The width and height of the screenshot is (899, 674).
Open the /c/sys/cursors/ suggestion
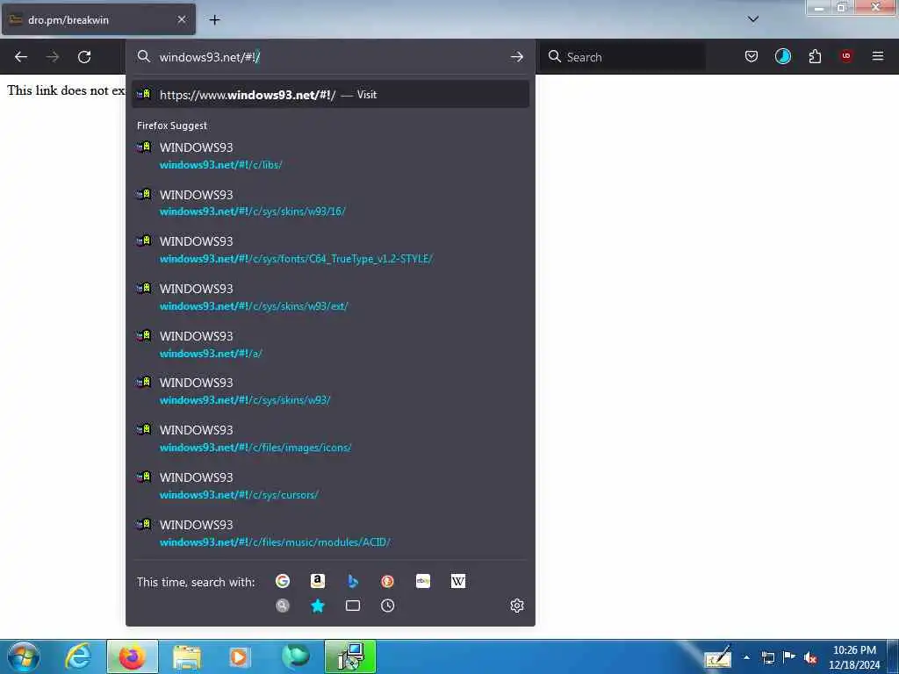(330, 486)
